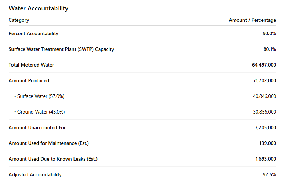Click the 71,702,000 produced value
The height and width of the screenshot is (194, 288).
coord(264,81)
